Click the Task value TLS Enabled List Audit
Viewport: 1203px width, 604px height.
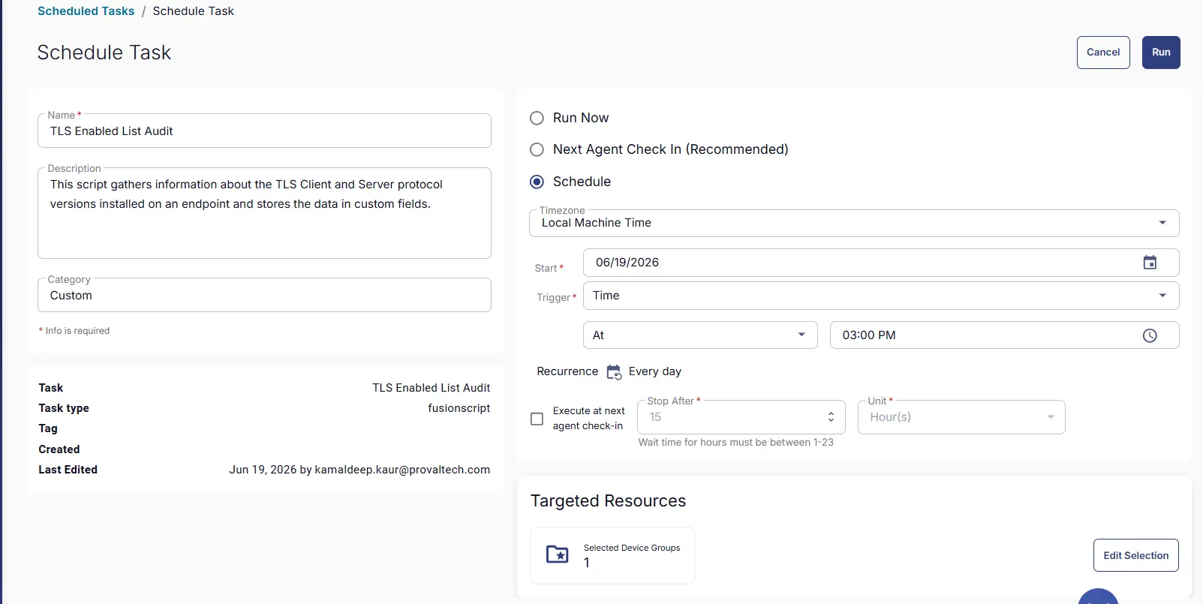(x=432, y=388)
